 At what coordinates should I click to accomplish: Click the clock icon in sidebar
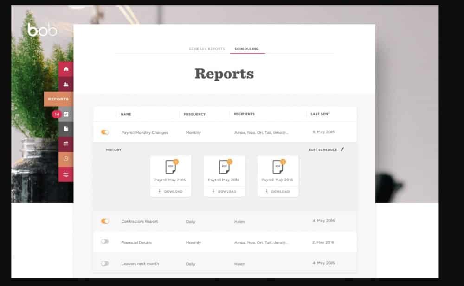click(66, 158)
